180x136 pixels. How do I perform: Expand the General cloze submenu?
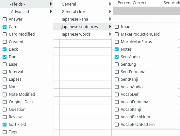tap(83, 11)
